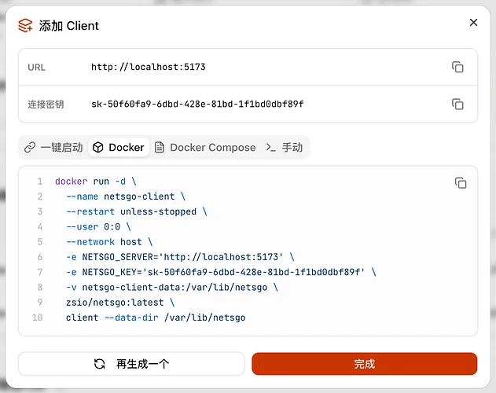496x393 pixels.
Task: Click the '-v netsgo-client-data' volume line
Action: 172,288
